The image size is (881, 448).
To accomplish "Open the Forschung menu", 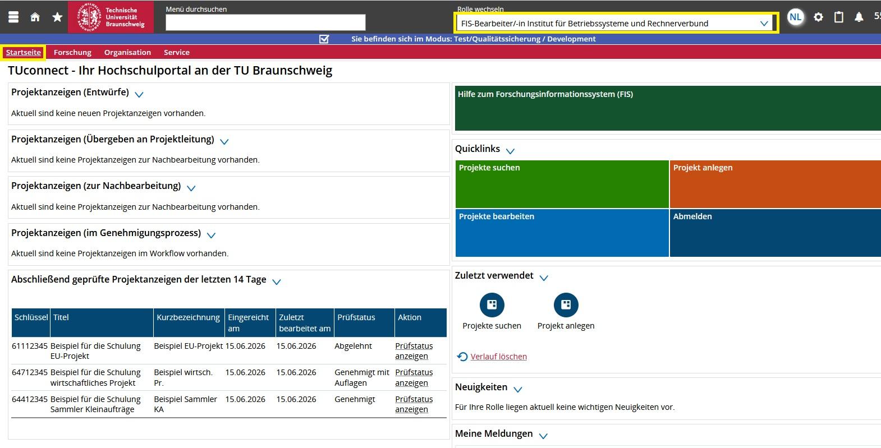I will [x=72, y=52].
